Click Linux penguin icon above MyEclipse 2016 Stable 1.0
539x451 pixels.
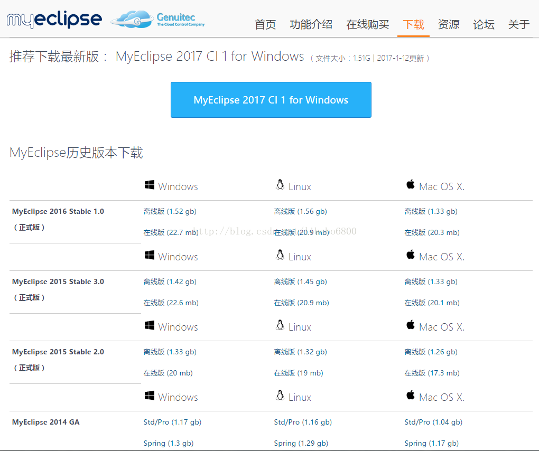coord(280,185)
